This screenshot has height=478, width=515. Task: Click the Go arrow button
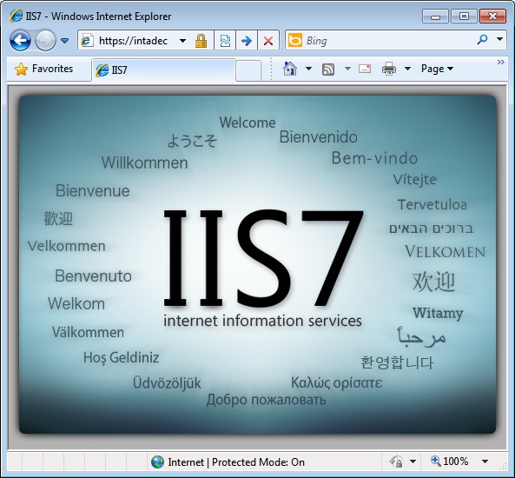tap(247, 41)
